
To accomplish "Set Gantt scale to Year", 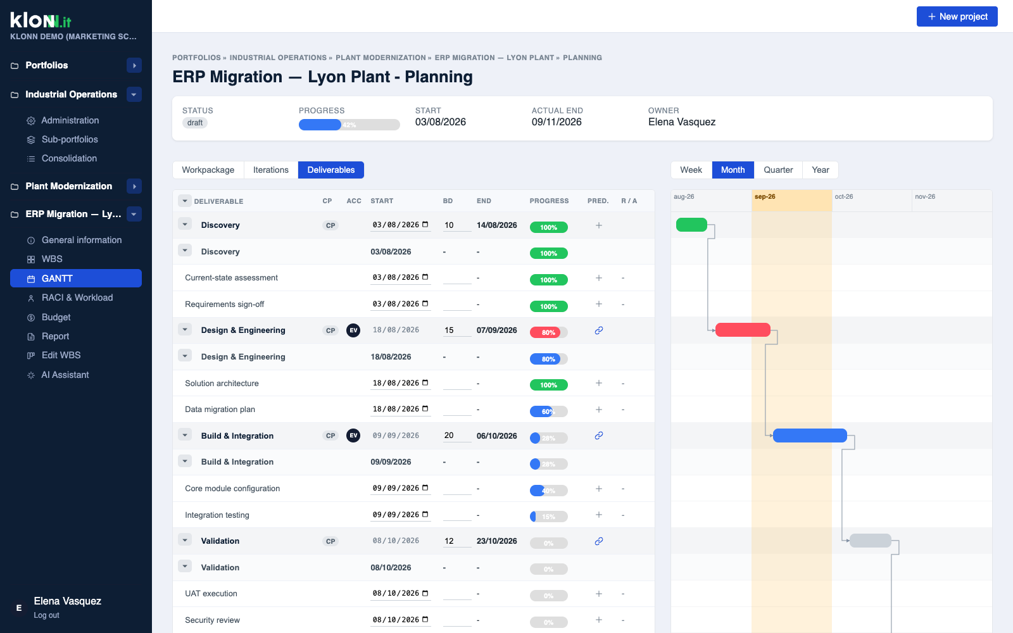I will (821, 170).
